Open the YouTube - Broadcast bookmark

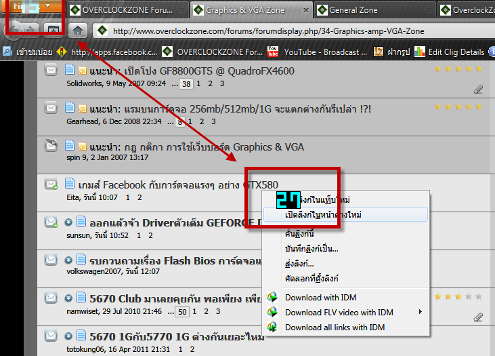(317, 52)
